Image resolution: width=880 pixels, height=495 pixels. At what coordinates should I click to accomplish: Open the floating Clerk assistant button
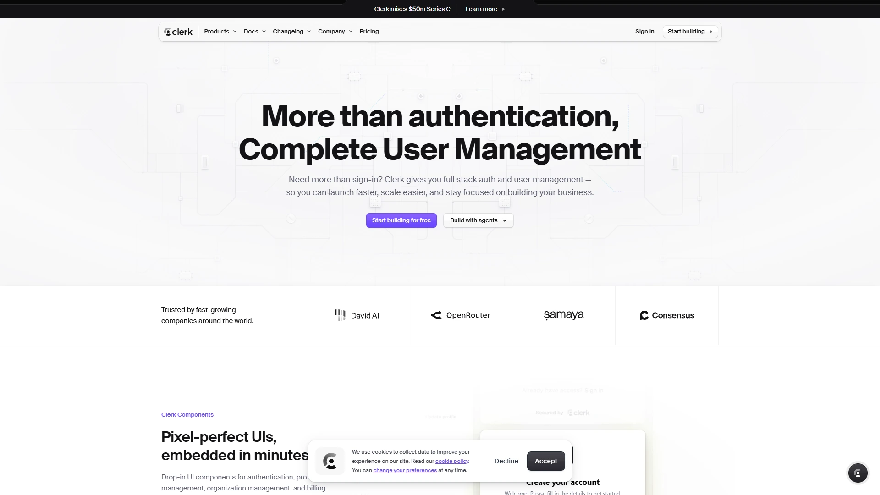tap(858, 473)
